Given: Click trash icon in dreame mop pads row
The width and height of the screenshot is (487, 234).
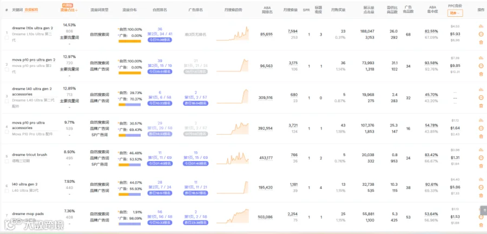Looking at the screenshot, I should coord(481,225).
